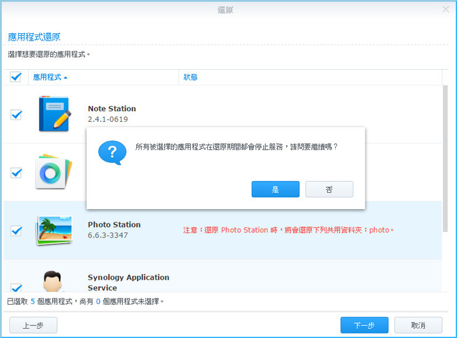Uncheck the Photo Station checkbox

tap(16, 231)
